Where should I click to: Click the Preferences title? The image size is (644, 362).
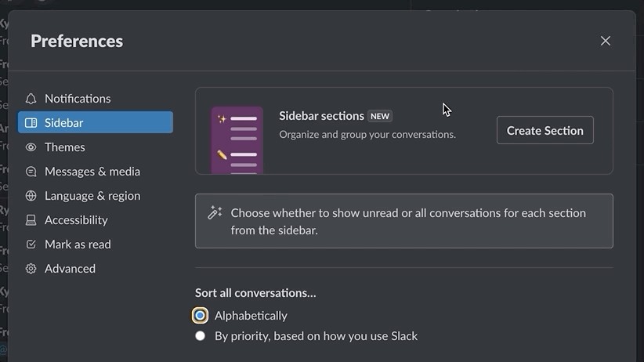point(77,41)
